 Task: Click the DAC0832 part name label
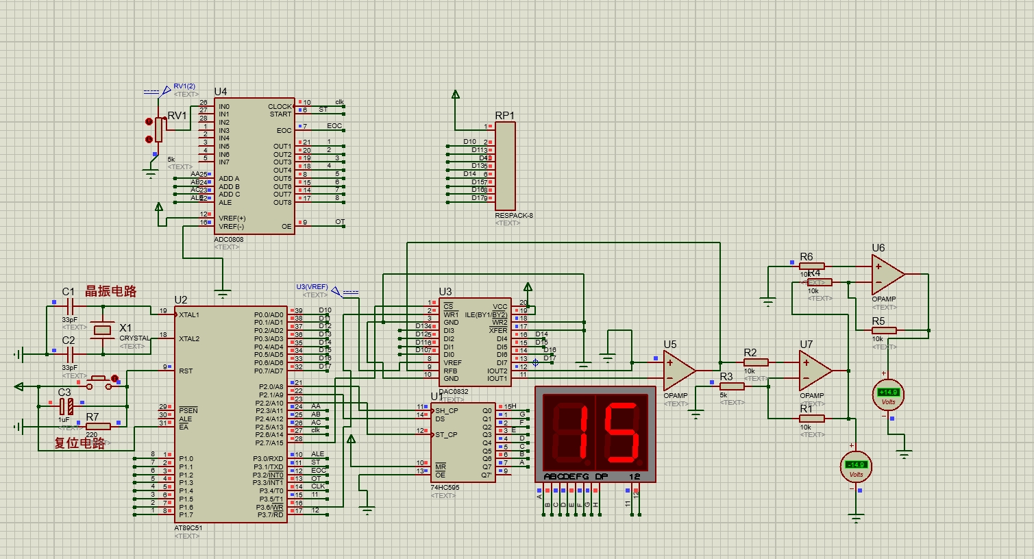[454, 392]
